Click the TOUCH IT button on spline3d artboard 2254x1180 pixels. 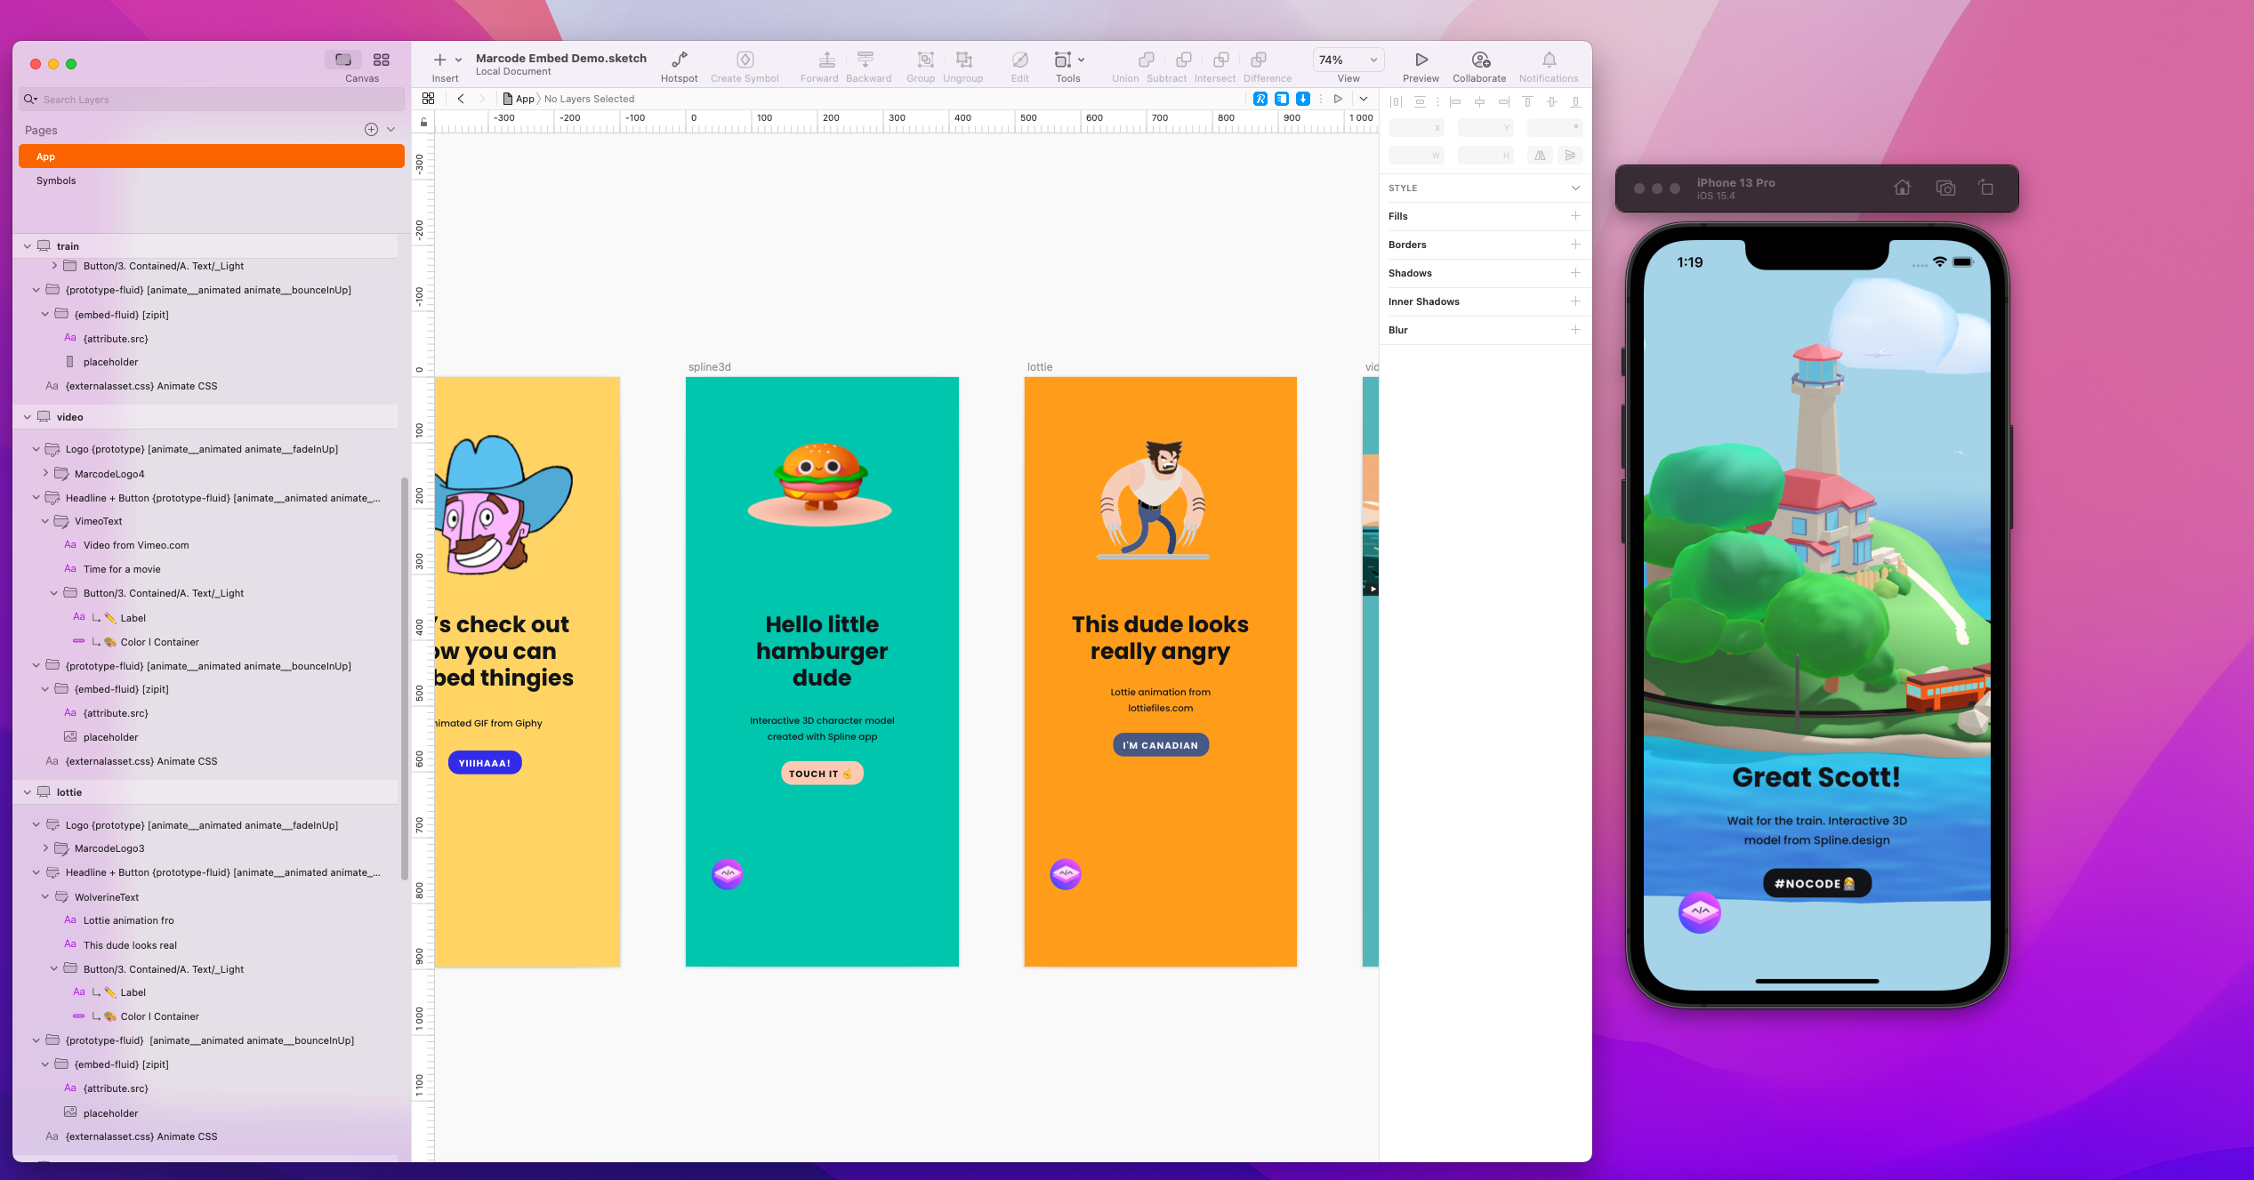pyautogui.click(x=822, y=774)
